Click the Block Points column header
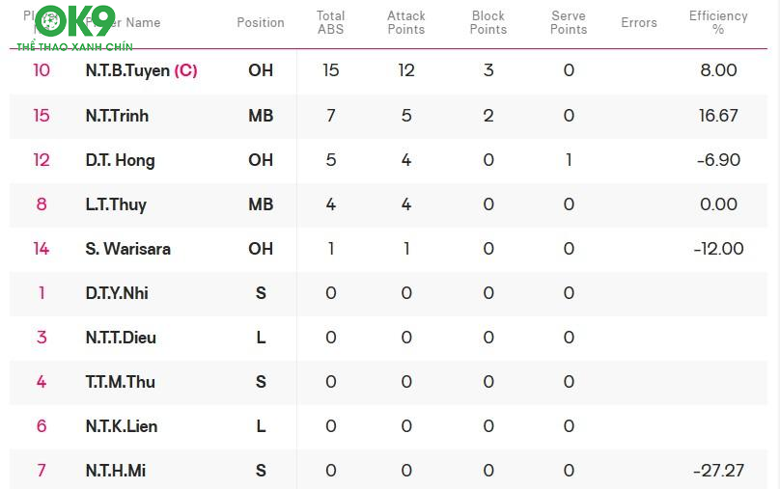780x489 pixels. [488, 22]
